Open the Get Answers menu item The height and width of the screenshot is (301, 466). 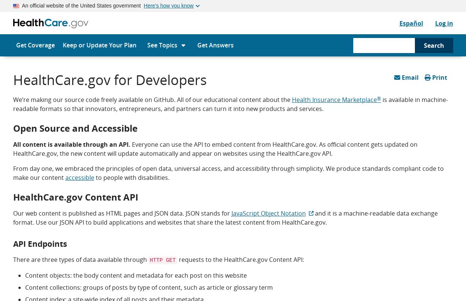coord(215,45)
